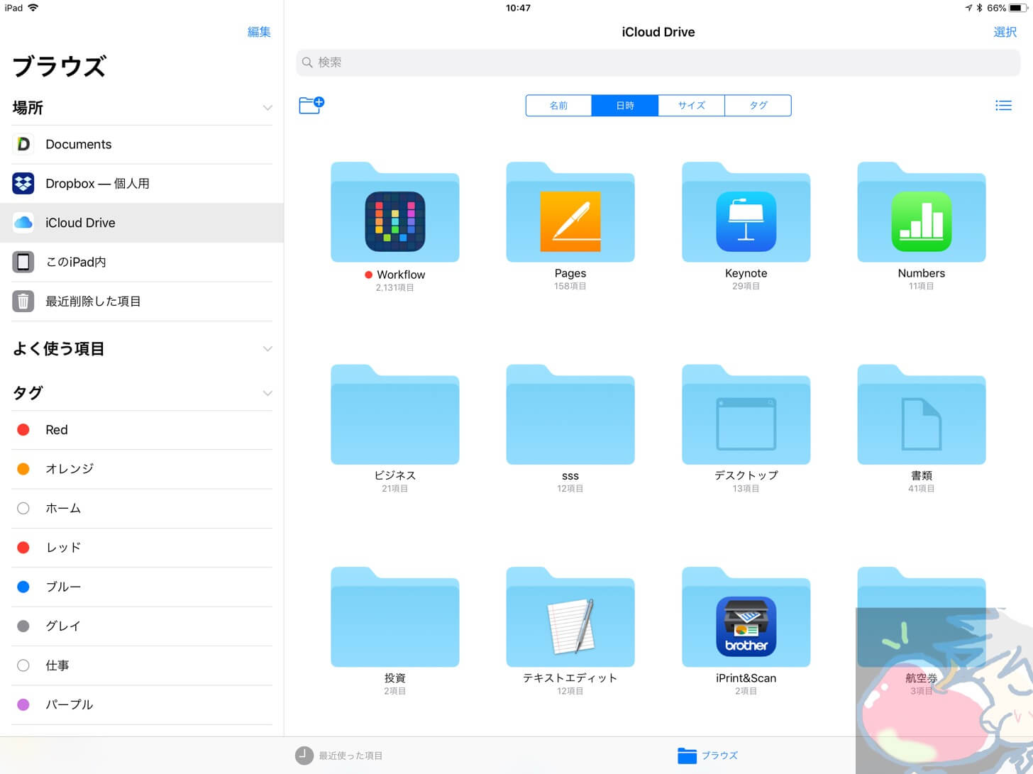1033x774 pixels.
Task: Collapse the 場所 section
Action: pyautogui.click(x=267, y=108)
